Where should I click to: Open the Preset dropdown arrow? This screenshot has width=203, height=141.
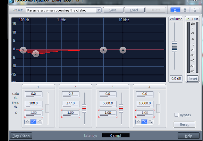[99, 10]
